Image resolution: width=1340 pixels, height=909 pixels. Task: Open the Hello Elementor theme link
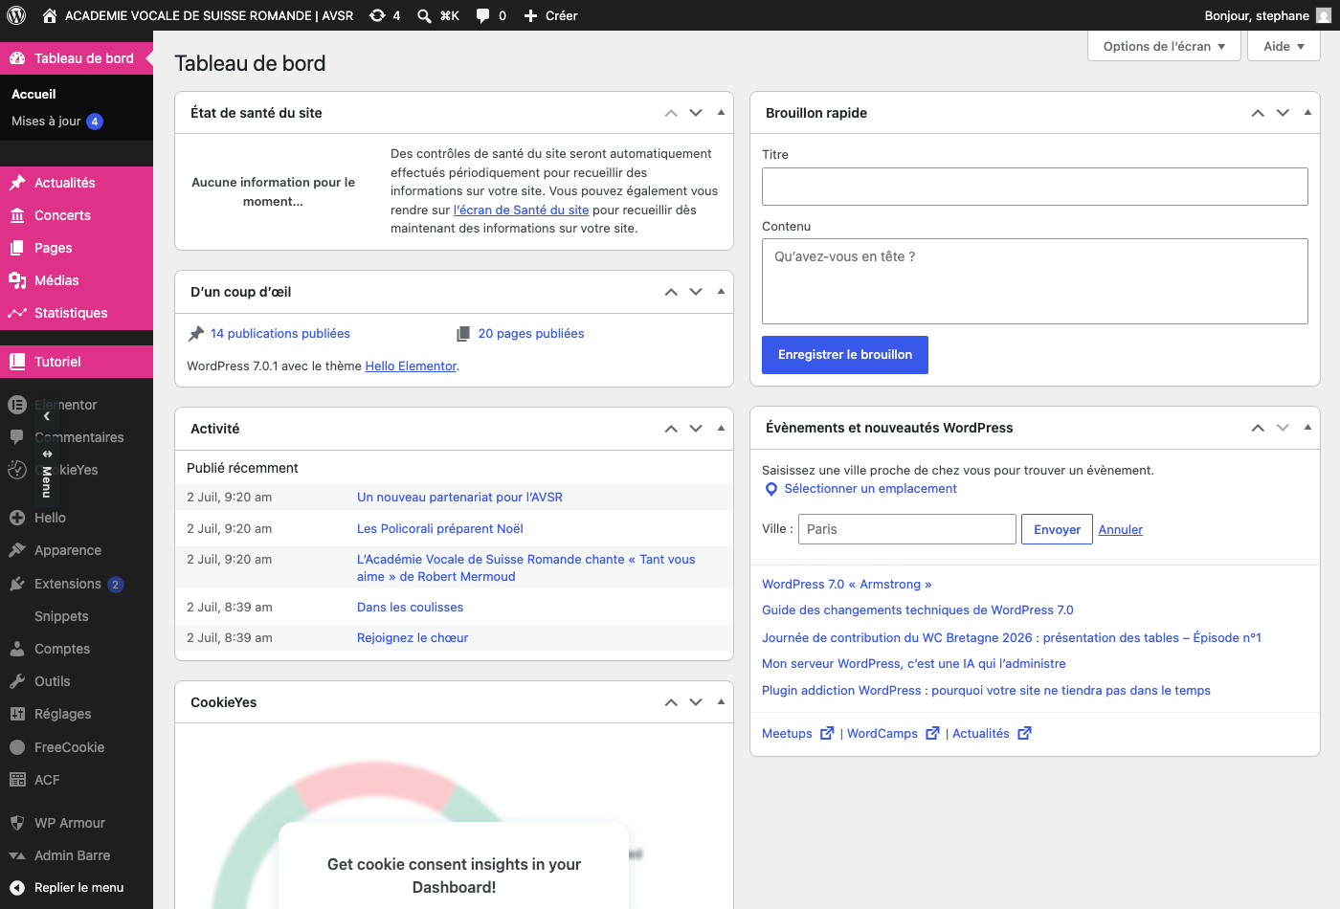pyautogui.click(x=411, y=366)
